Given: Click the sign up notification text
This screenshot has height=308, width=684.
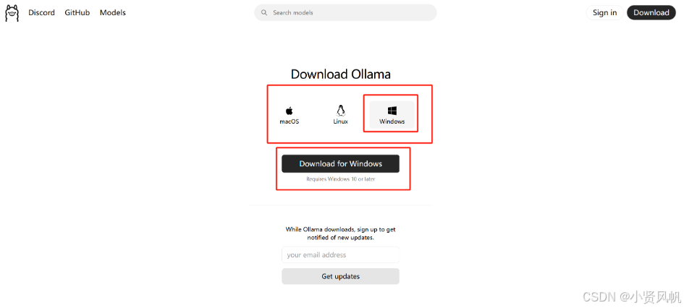Looking at the screenshot, I should [x=341, y=234].
